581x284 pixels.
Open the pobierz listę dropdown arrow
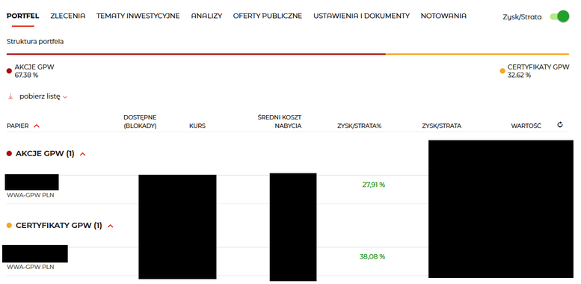[x=65, y=97]
